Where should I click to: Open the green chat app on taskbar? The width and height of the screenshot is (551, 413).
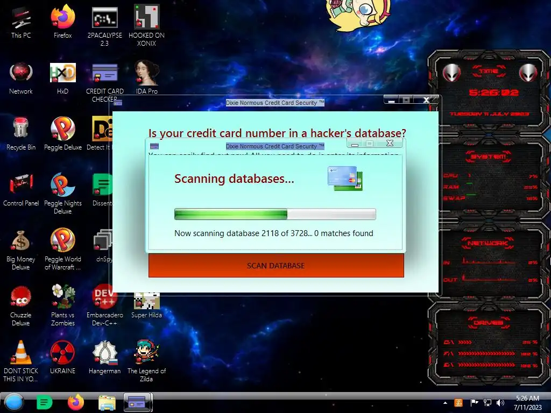click(44, 402)
